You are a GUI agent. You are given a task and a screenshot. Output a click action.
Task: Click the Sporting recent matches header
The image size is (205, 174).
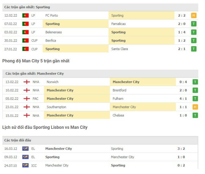[x=27, y=7]
